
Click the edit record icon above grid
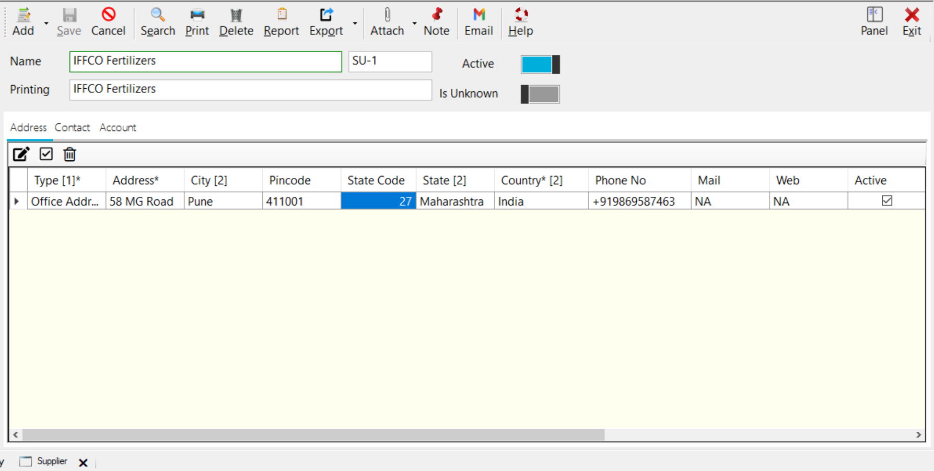[21, 154]
